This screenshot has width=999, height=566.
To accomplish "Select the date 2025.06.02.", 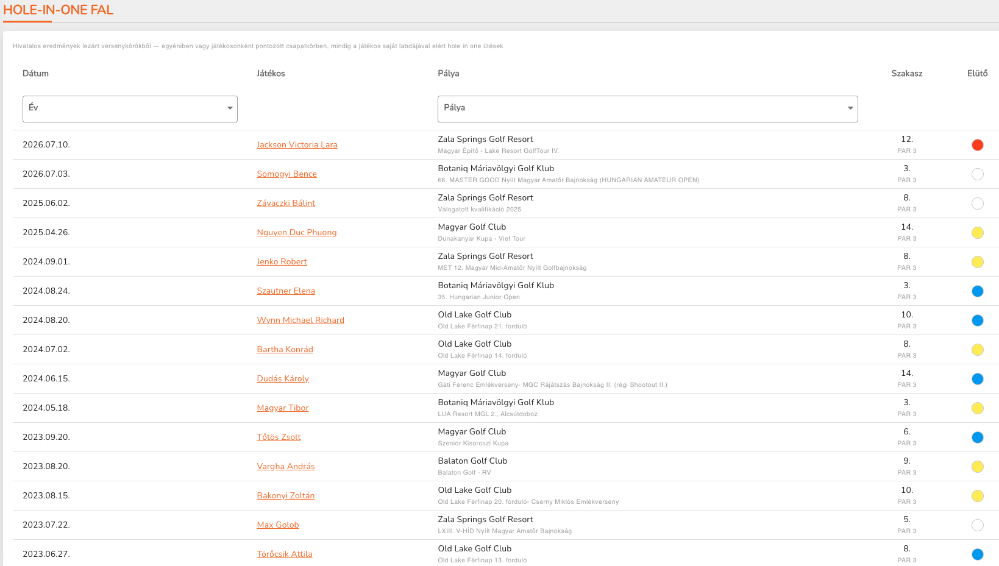I will click(x=46, y=203).
